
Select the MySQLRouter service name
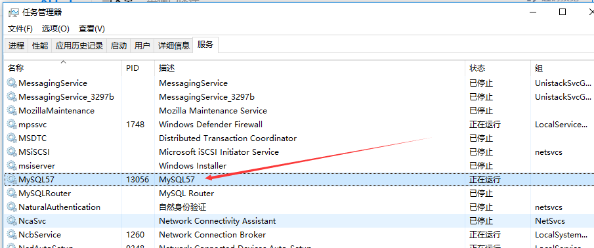[x=45, y=193]
